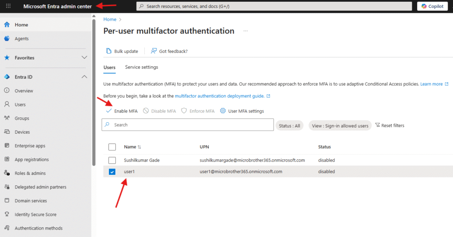The width and height of the screenshot is (453, 237).
Task: Click the Bulk update icon
Action: tap(109, 51)
